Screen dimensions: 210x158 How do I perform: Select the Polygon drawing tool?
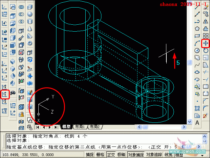197,29
